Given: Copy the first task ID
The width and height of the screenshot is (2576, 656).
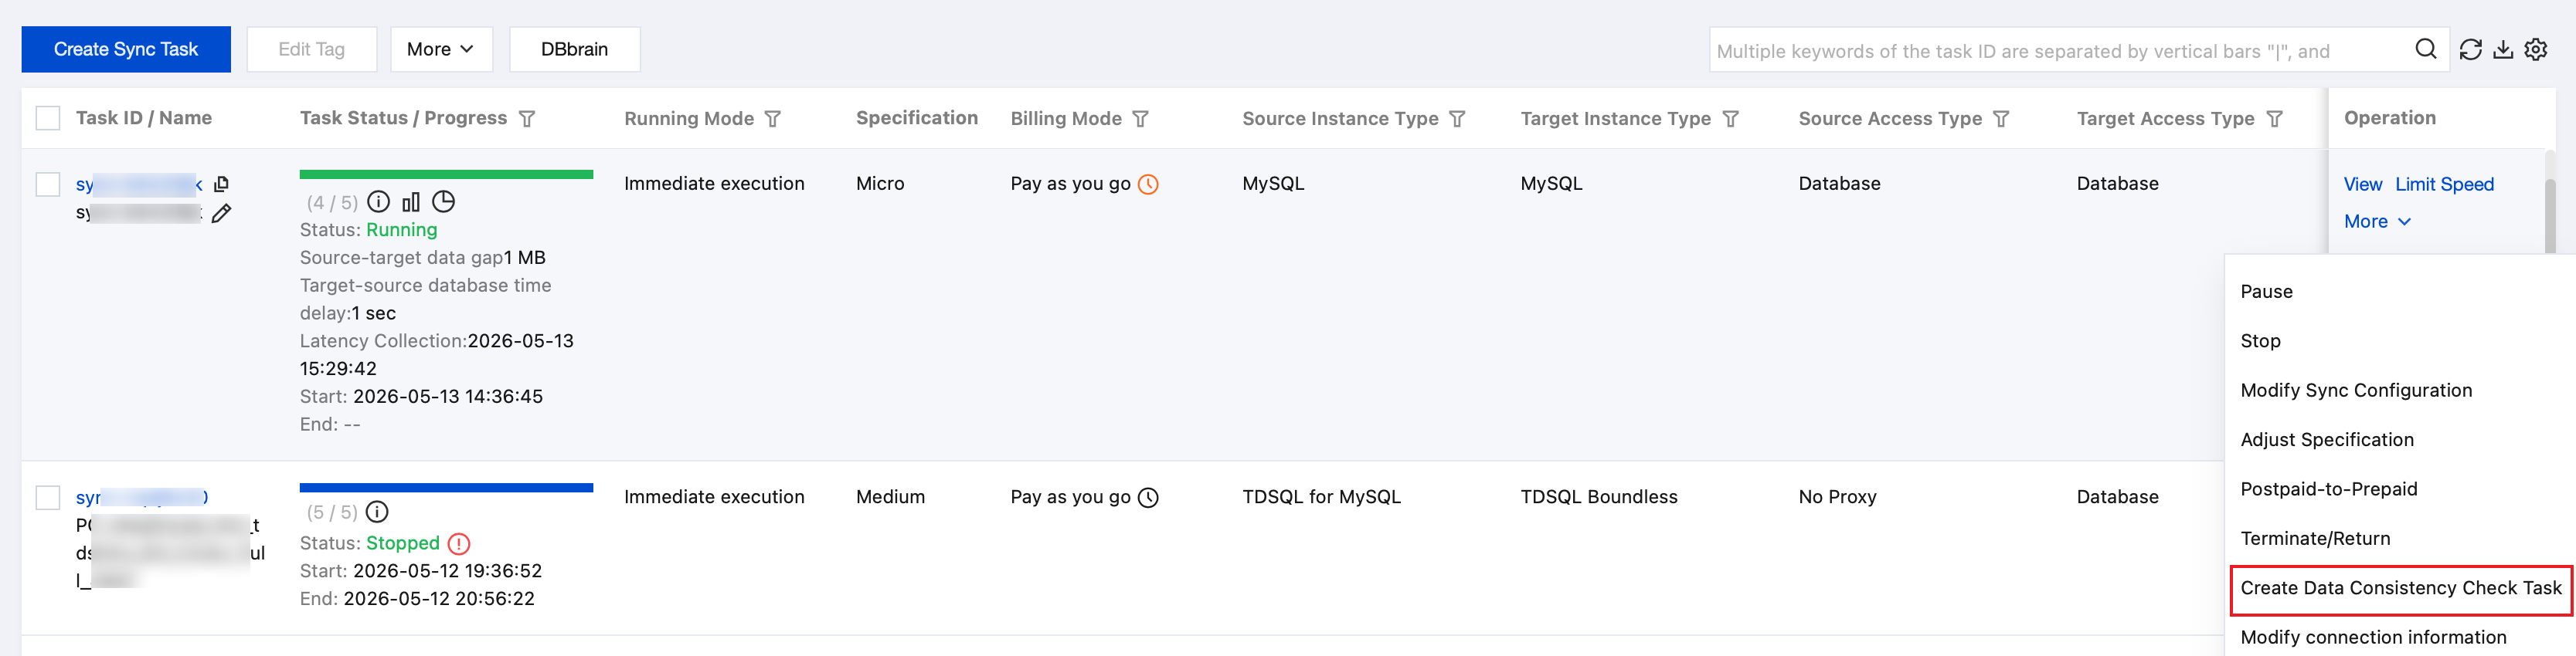Looking at the screenshot, I should (222, 184).
